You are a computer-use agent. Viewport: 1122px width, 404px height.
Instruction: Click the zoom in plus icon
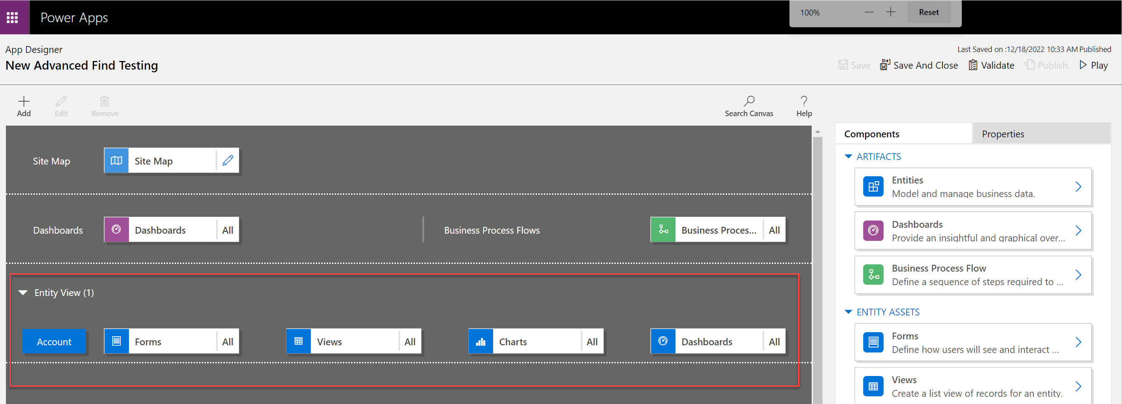point(890,12)
